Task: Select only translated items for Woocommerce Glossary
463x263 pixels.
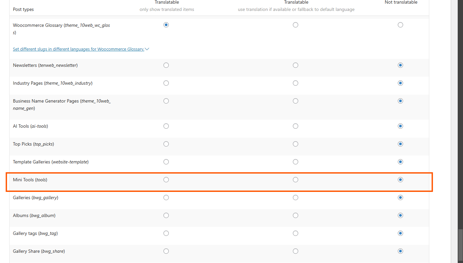Action: (166, 25)
